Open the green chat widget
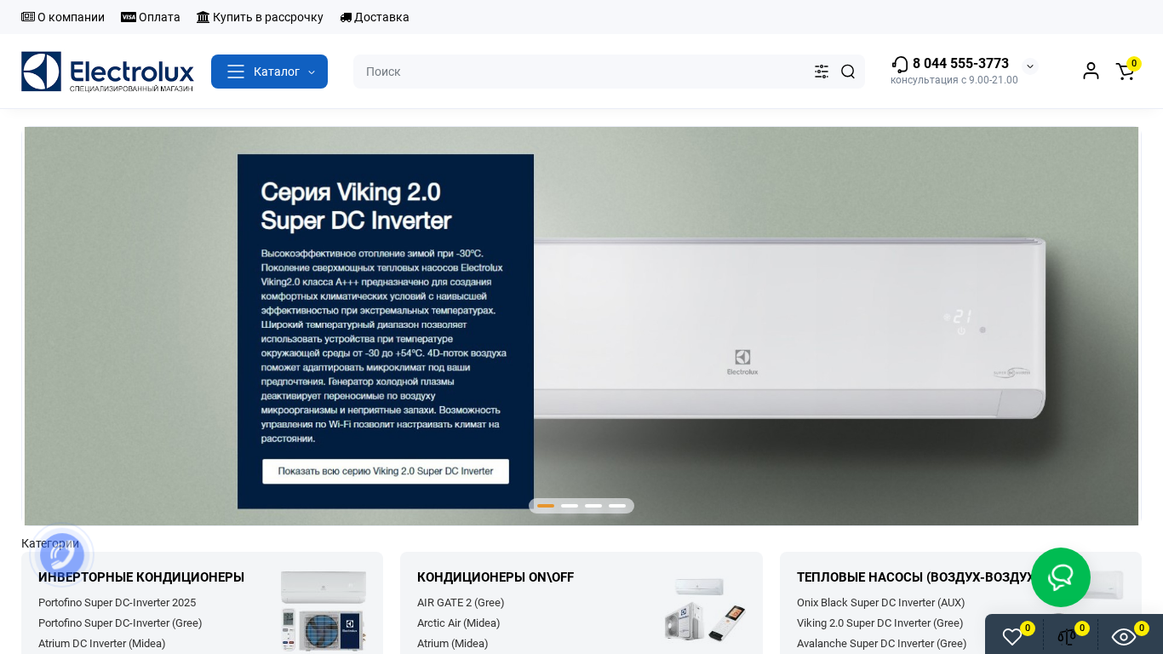 1061,577
